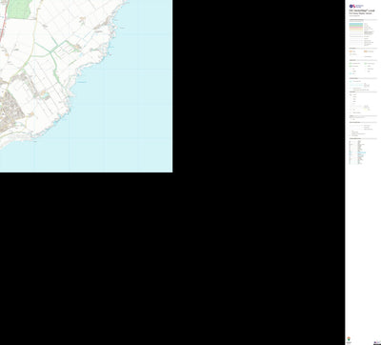This screenshot has width=381, height=345.
Task: Click the green woodland patch on map
Action: [19, 9]
